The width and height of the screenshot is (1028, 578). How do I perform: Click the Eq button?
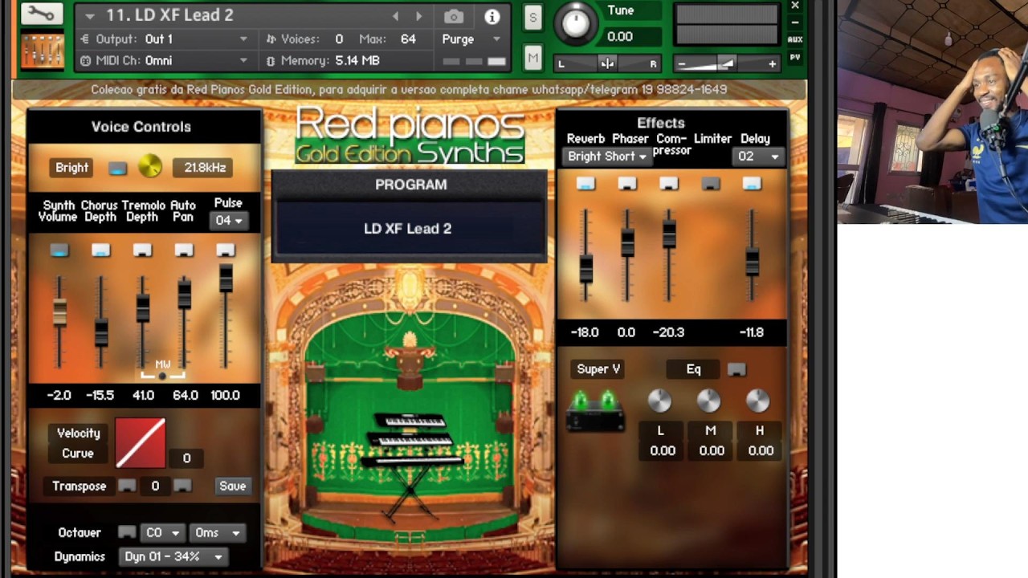693,369
